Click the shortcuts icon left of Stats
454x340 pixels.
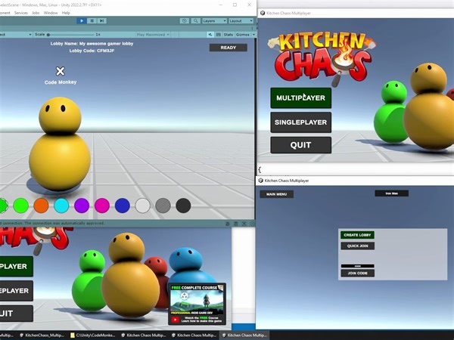[219, 35]
